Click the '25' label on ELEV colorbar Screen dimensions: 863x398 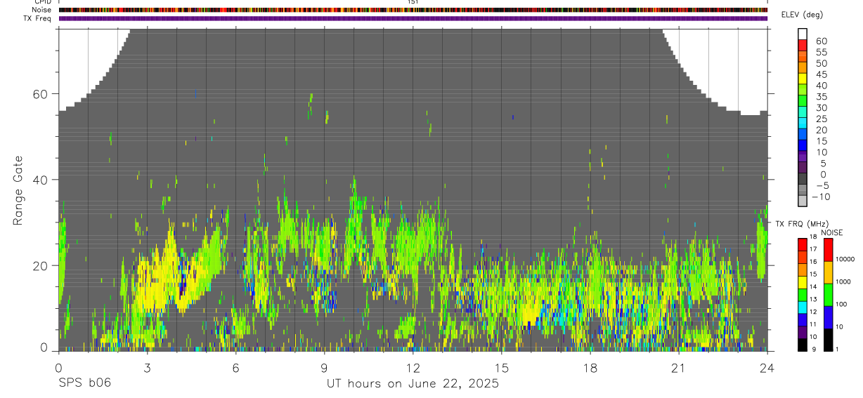coord(821,119)
